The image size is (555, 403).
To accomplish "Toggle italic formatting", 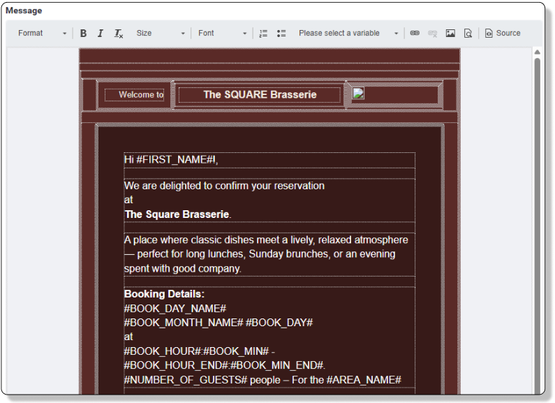I will pyautogui.click(x=101, y=34).
